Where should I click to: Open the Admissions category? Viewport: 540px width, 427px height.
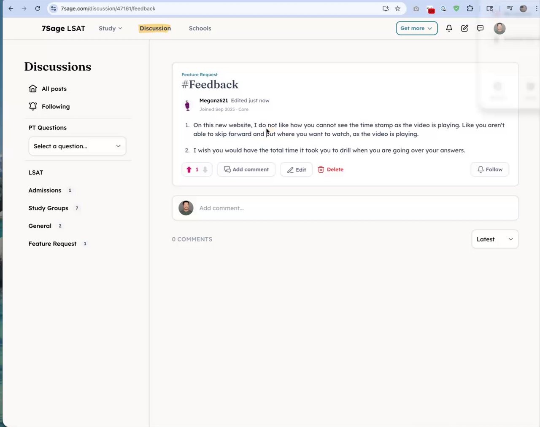click(45, 191)
